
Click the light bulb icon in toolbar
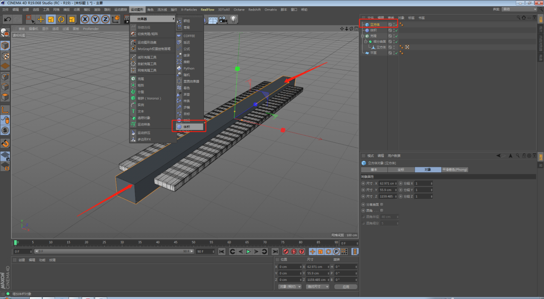(234, 19)
